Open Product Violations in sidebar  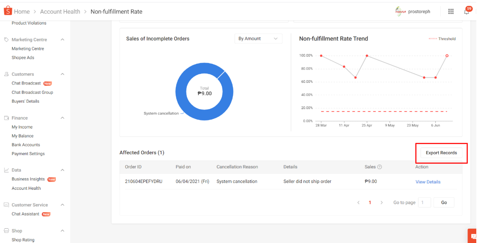[29, 23]
